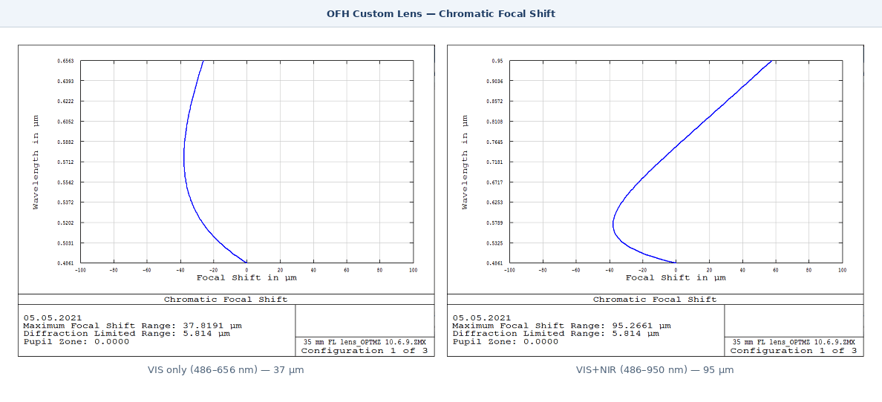Click the '0.5882' wavelength axis label
This screenshot has width=882, height=402.
[65, 142]
